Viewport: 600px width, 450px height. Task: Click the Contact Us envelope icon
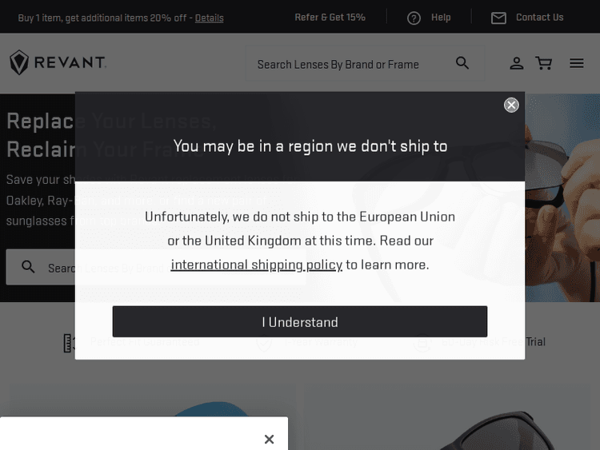[x=498, y=18]
